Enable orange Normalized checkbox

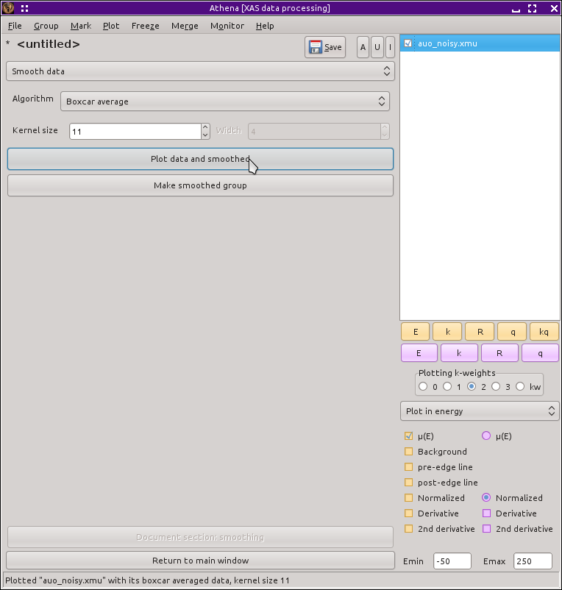(x=408, y=497)
